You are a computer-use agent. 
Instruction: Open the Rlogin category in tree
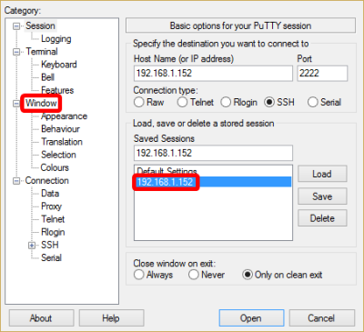[x=53, y=232]
